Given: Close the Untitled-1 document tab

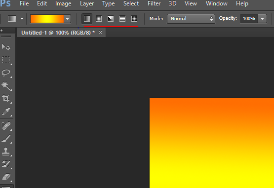Looking at the screenshot, I should (x=101, y=33).
